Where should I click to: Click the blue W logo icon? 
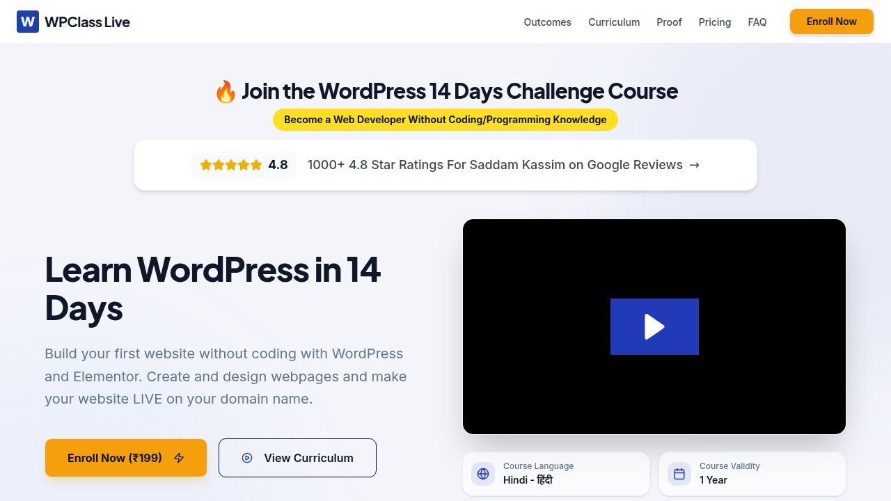(x=28, y=22)
